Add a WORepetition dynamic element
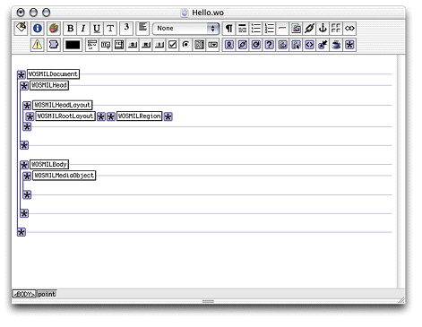Image resolution: width=422 pixels, height=327 pixels. pyautogui.click(x=256, y=45)
